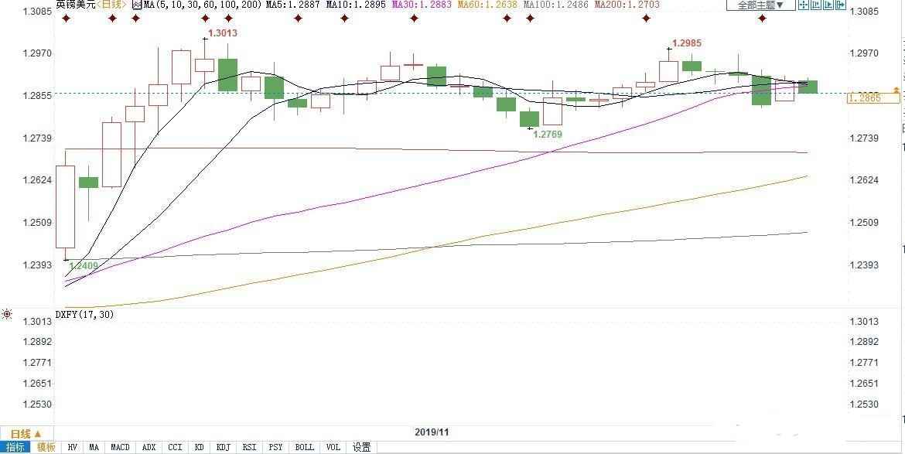Viewport: 905px width, 454px height.
Task: Select the VOL indicator button
Action: click(333, 447)
